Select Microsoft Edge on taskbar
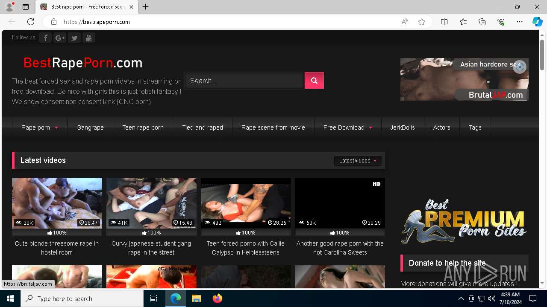Image resolution: width=547 pixels, height=307 pixels. (x=176, y=298)
